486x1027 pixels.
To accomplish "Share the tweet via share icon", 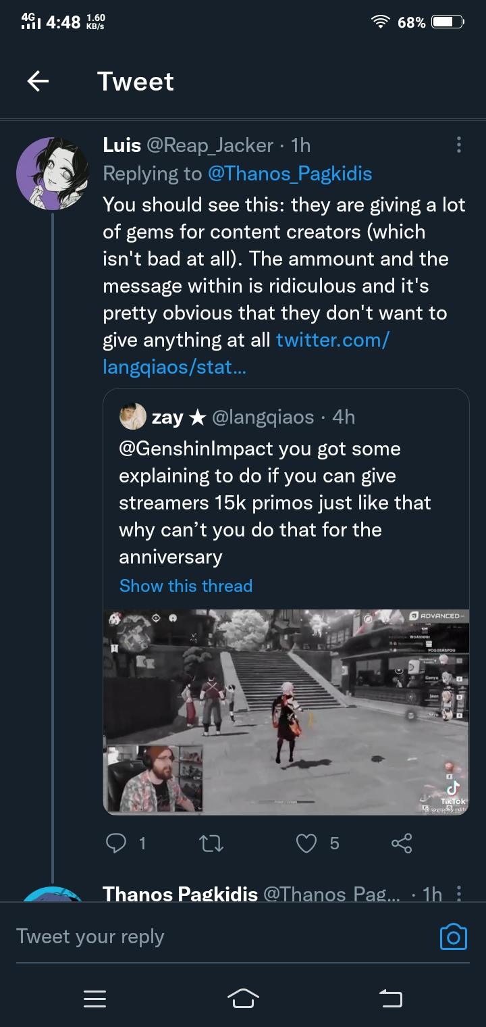I will [402, 843].
